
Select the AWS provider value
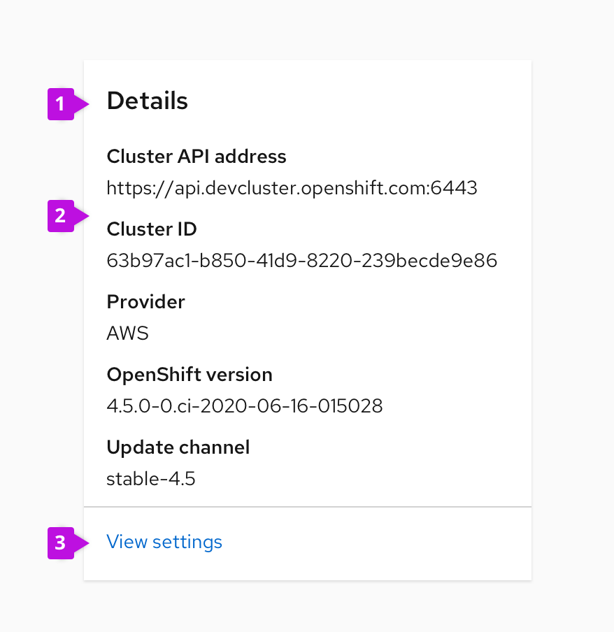[127, 333]
